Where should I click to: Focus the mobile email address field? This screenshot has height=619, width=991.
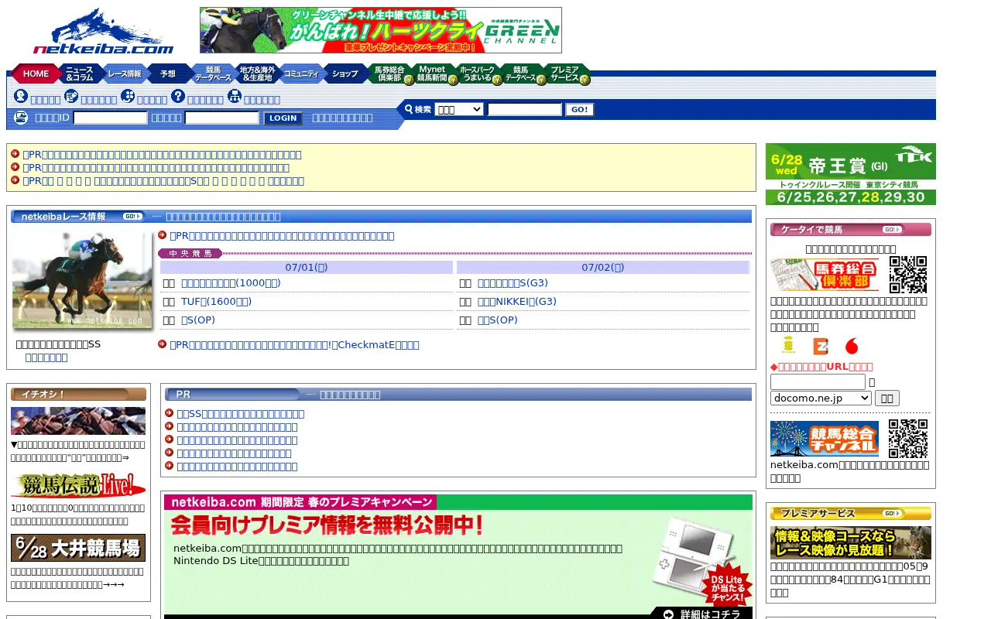(x=818, y=382)
